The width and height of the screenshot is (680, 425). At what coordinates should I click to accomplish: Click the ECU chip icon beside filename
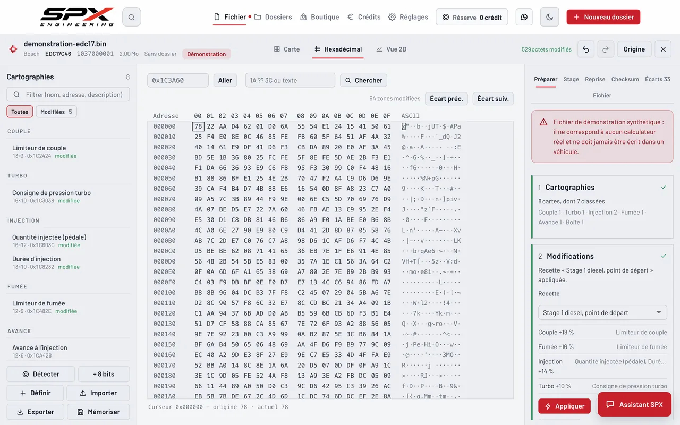tap(13, 49)
